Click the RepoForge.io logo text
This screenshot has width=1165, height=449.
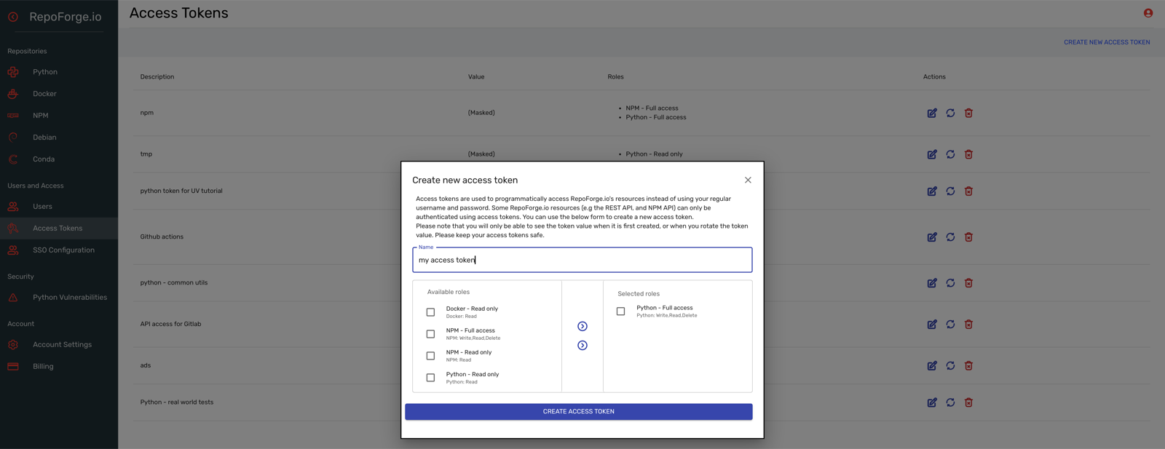pyautogui.click(x=66, y=17)
